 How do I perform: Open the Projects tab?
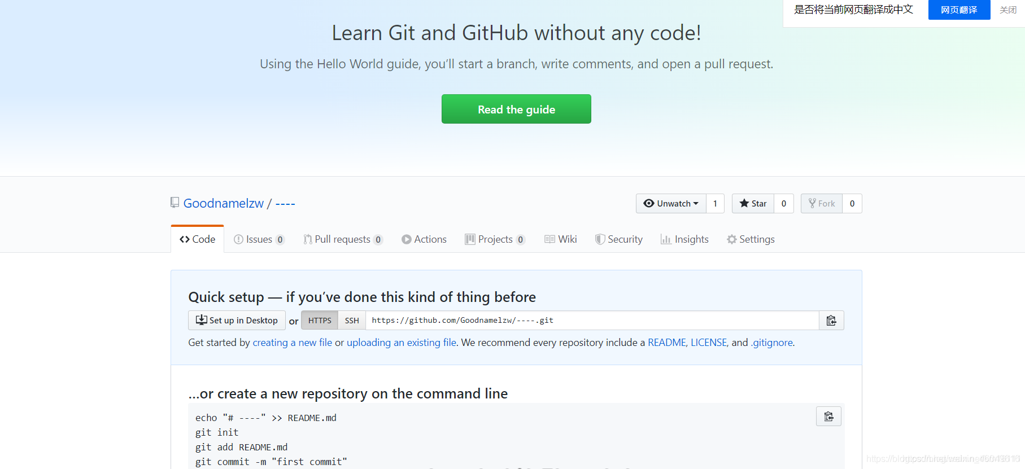(495, 239)
